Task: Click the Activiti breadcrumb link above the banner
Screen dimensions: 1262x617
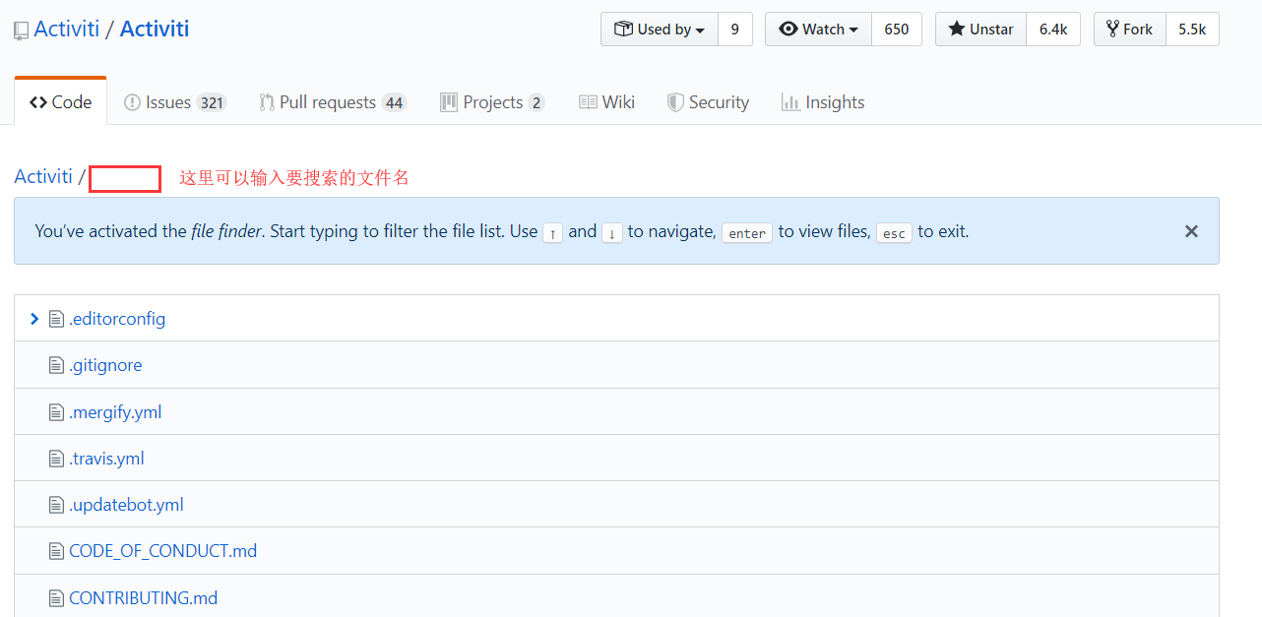Action: point(43,177)
